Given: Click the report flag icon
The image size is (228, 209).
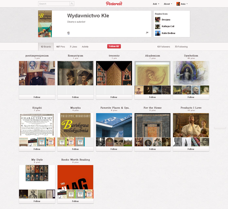Looking at the screenshot, I should pyautogui.click(x=147, y=33).
